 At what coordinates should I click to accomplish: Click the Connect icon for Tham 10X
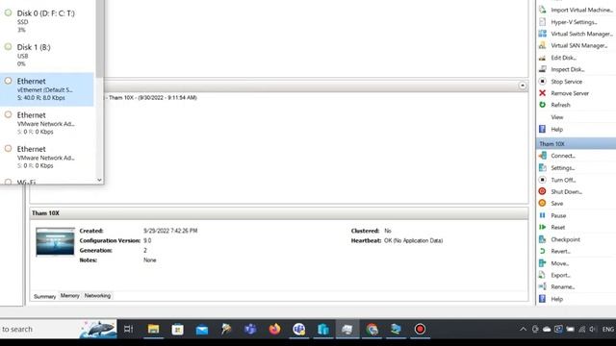(x=543, y=156)
